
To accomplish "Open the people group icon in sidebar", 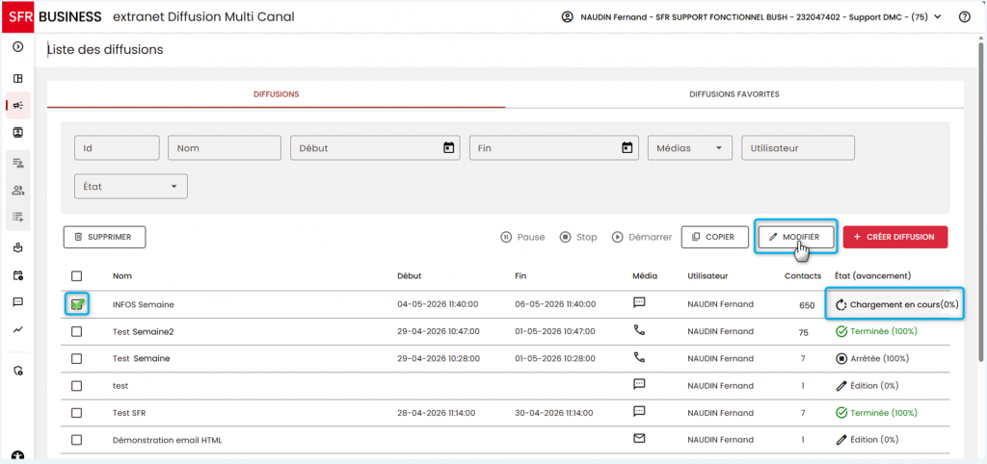I will (18, 190).
